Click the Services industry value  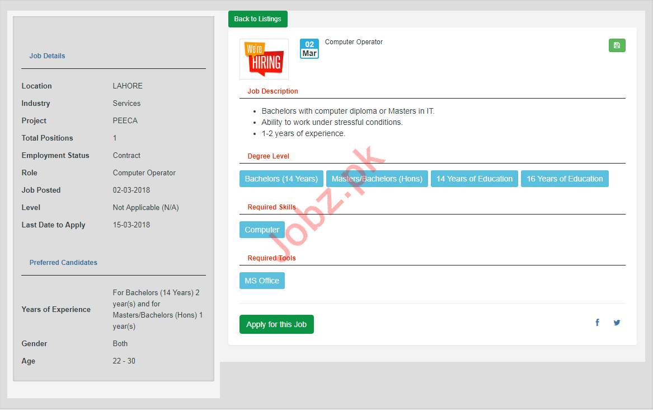pyautogui.click(x=126, y=103)
